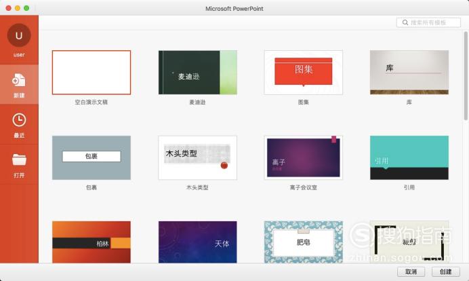
Task: Click the 图集 caption below thumbnail
Action: click(x=304, y=102)
